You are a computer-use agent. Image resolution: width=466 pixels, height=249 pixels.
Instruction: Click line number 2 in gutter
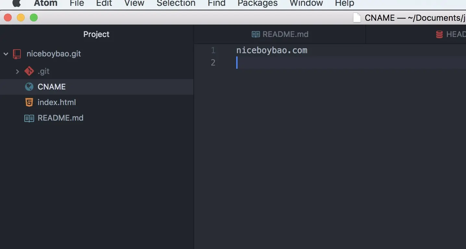tap(213, 62)
